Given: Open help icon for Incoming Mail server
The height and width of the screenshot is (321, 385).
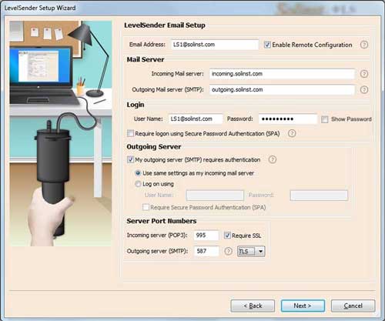Looking at the screenshot, I should pyautogui.click(x=364, y=74).
